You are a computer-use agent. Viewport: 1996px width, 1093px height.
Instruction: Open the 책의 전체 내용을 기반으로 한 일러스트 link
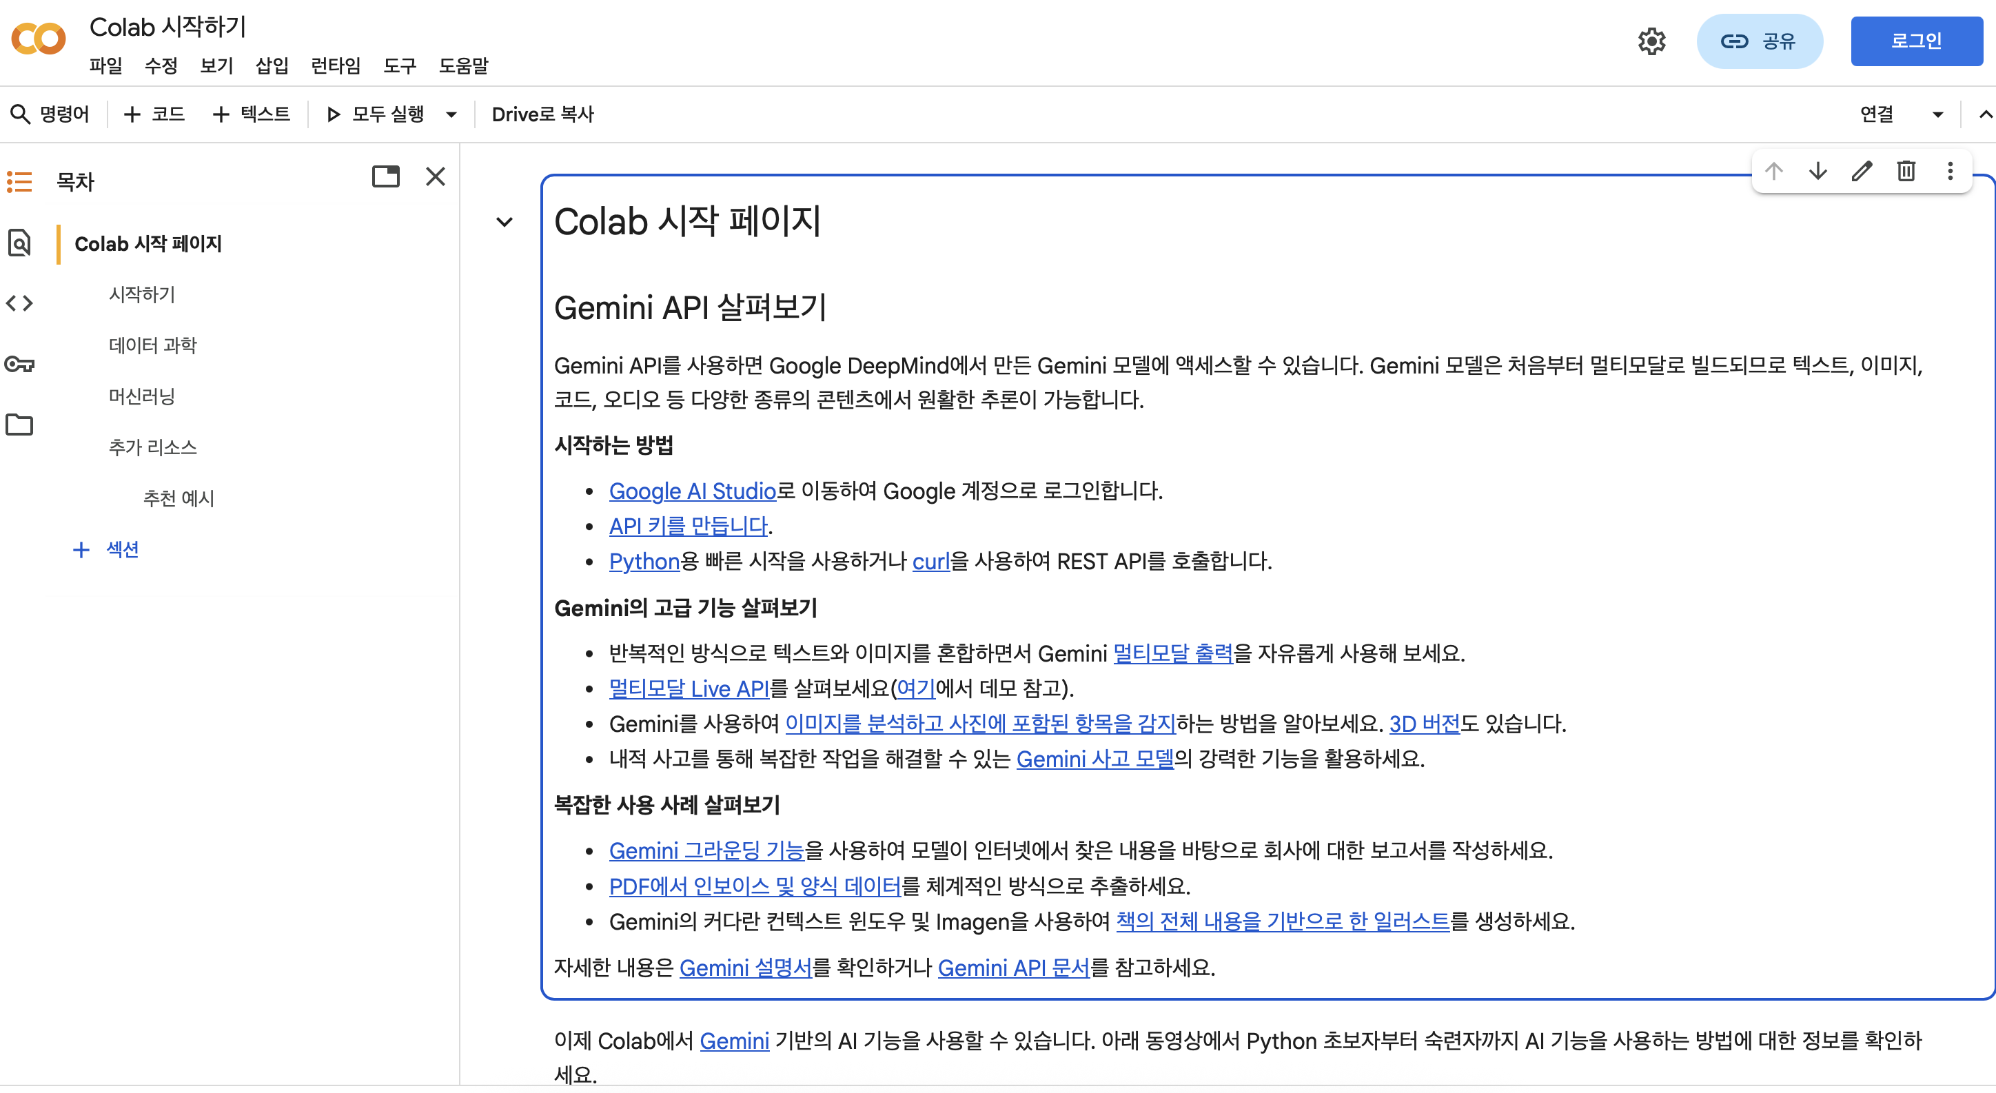click(x=1283, y=922)
